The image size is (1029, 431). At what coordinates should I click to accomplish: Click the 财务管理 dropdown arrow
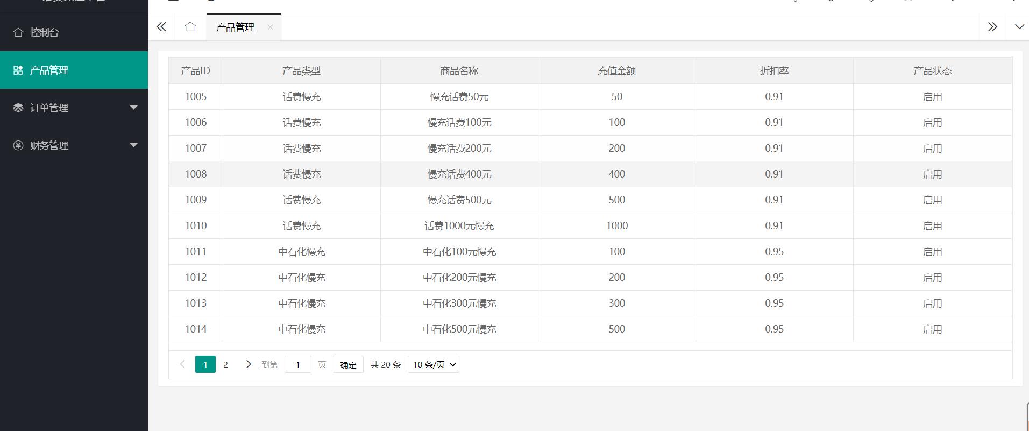134,145
